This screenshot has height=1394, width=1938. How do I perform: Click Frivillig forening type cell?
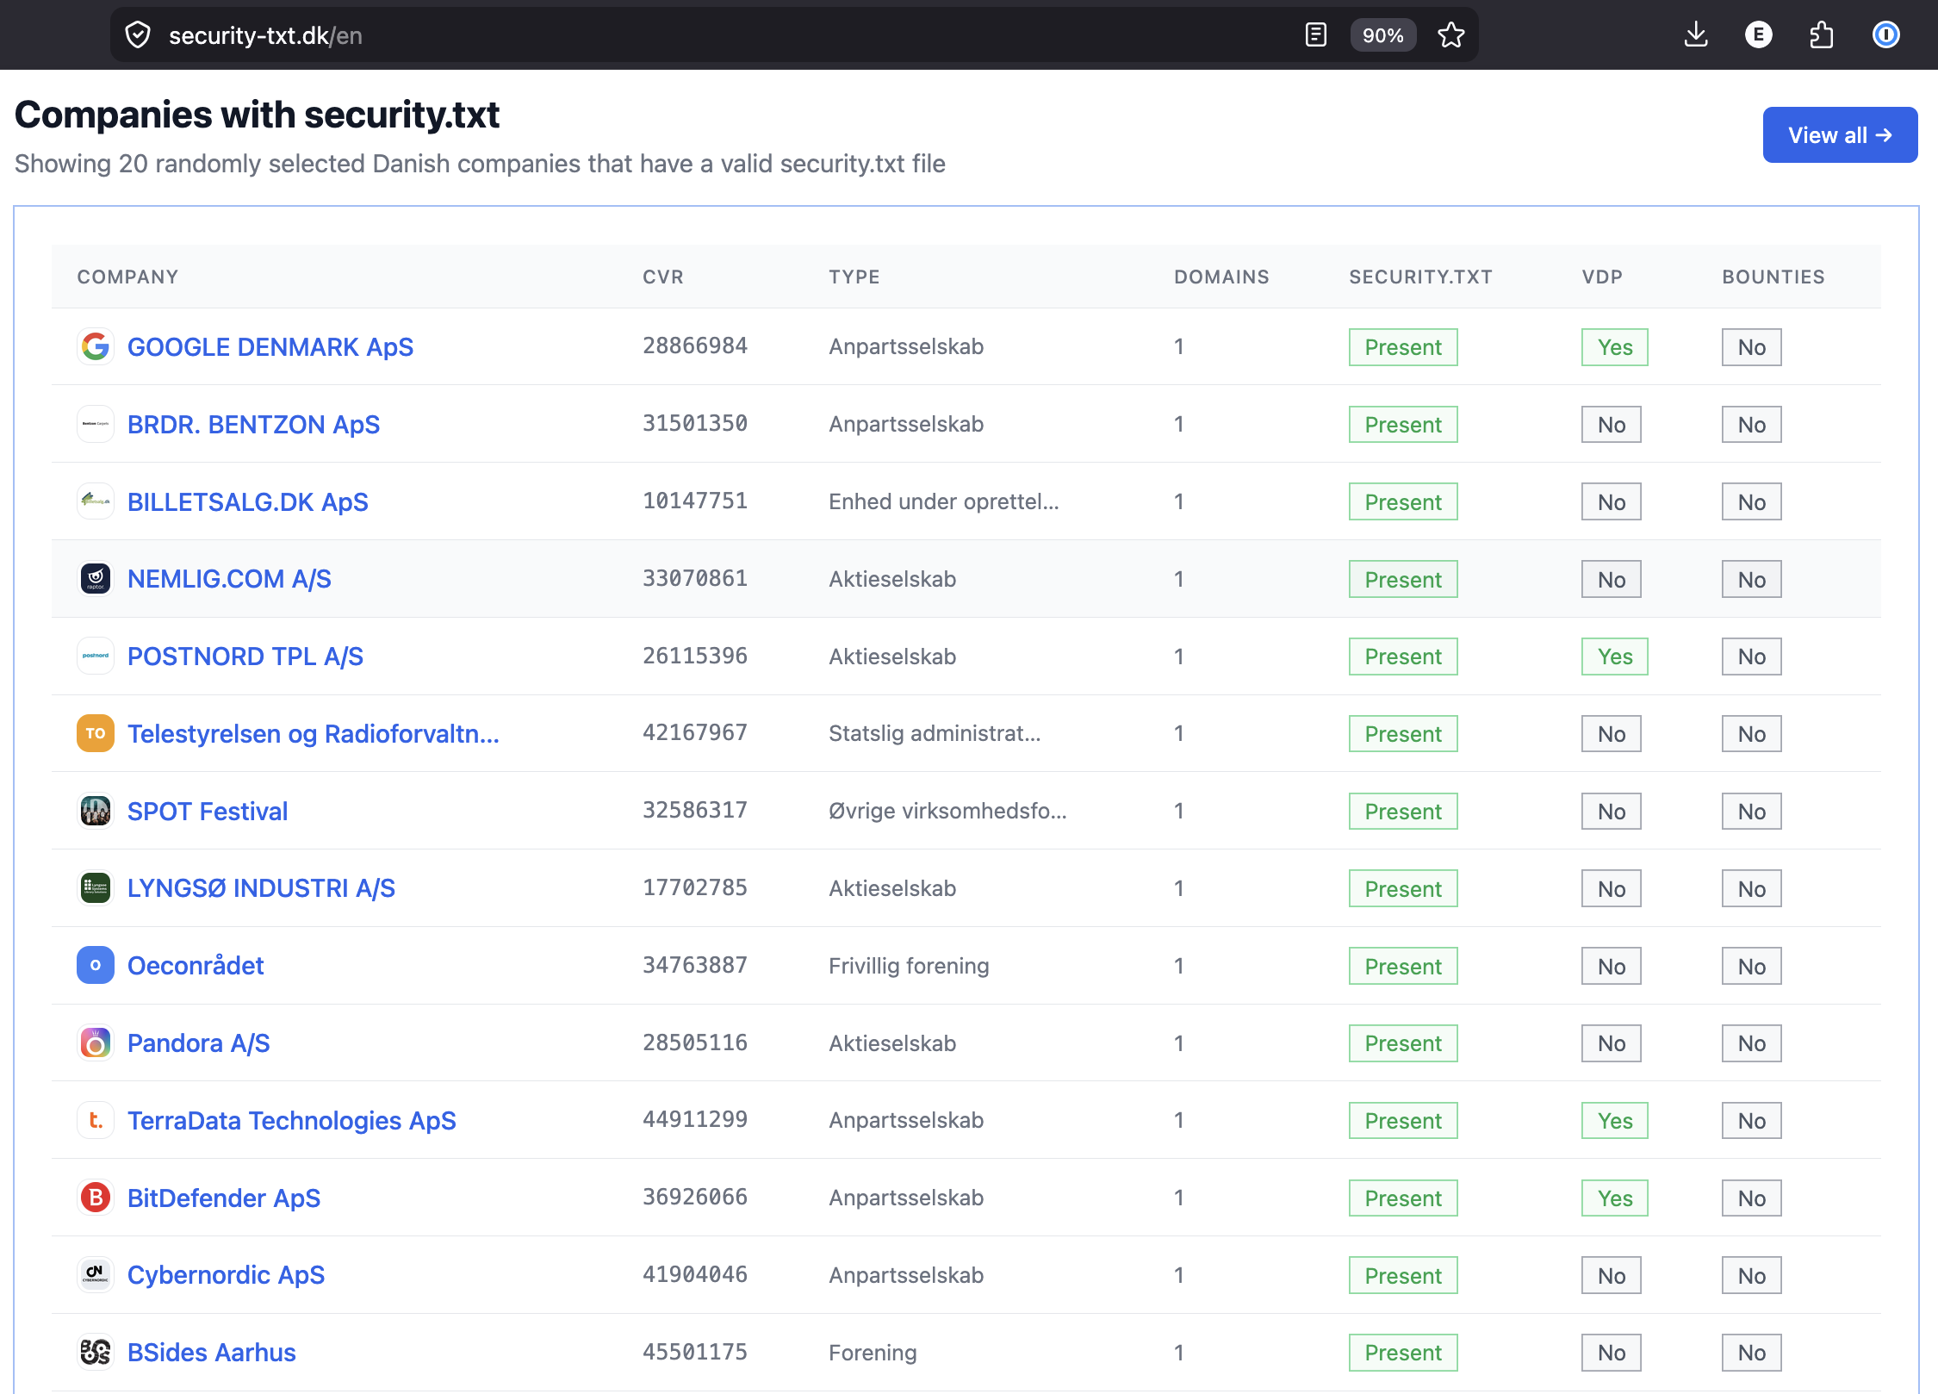coord(909,966)
